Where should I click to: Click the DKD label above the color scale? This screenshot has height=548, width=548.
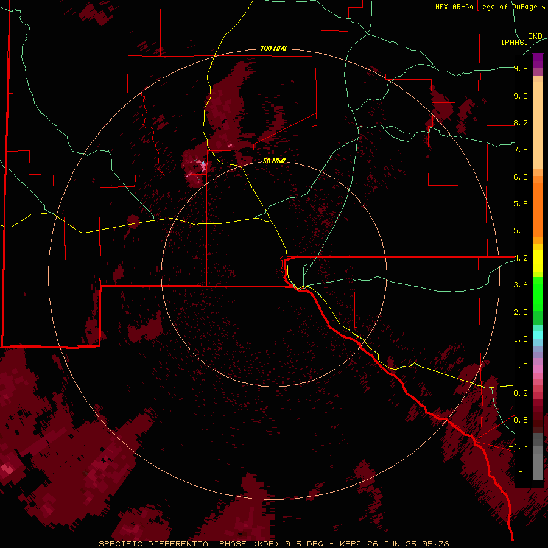[535, 37]
